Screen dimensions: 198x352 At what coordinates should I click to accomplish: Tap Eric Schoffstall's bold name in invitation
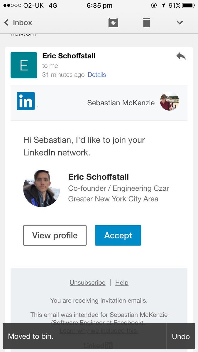(99, 177)
